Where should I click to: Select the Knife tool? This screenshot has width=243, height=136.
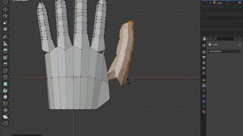[5, 77]
